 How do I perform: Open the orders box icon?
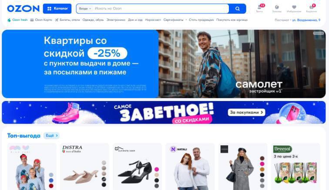pyautogui.click(x=277, y=9)
